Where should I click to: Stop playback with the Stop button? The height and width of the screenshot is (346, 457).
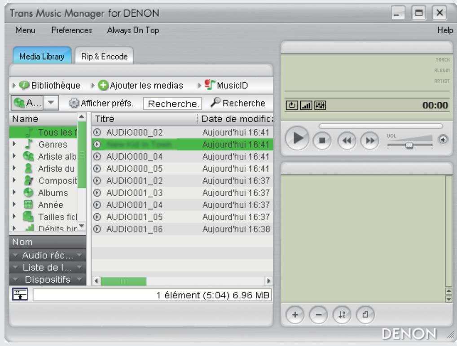click(x=322, y=140)
